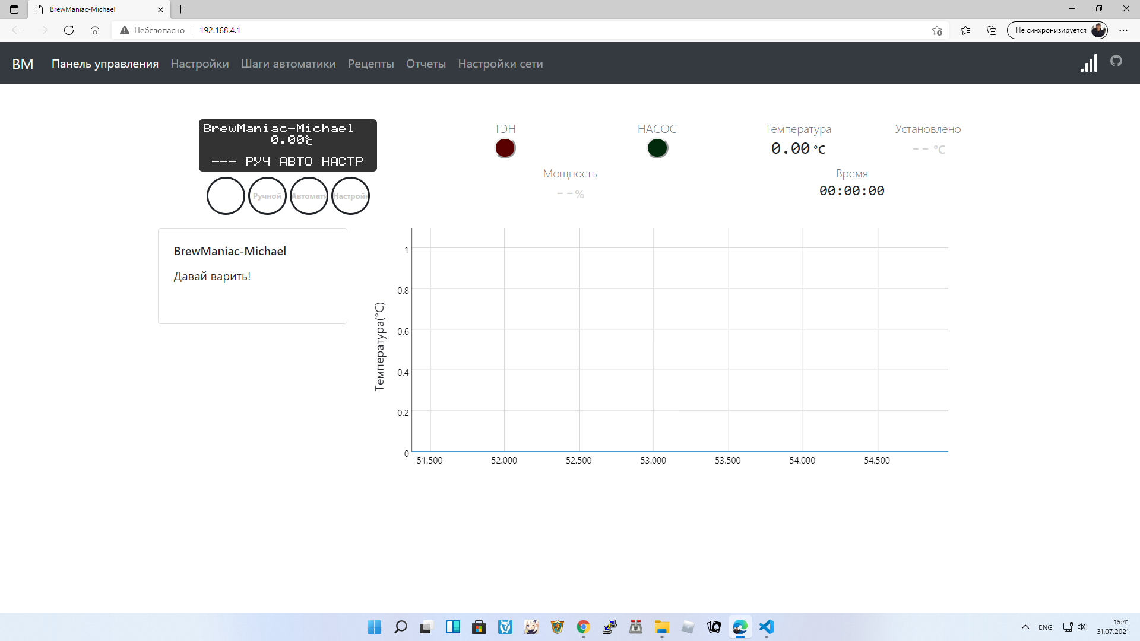Click the virtual LCD display panel
The height and width of the screenshot is (641, 1140).
click(x=287, y=145)
